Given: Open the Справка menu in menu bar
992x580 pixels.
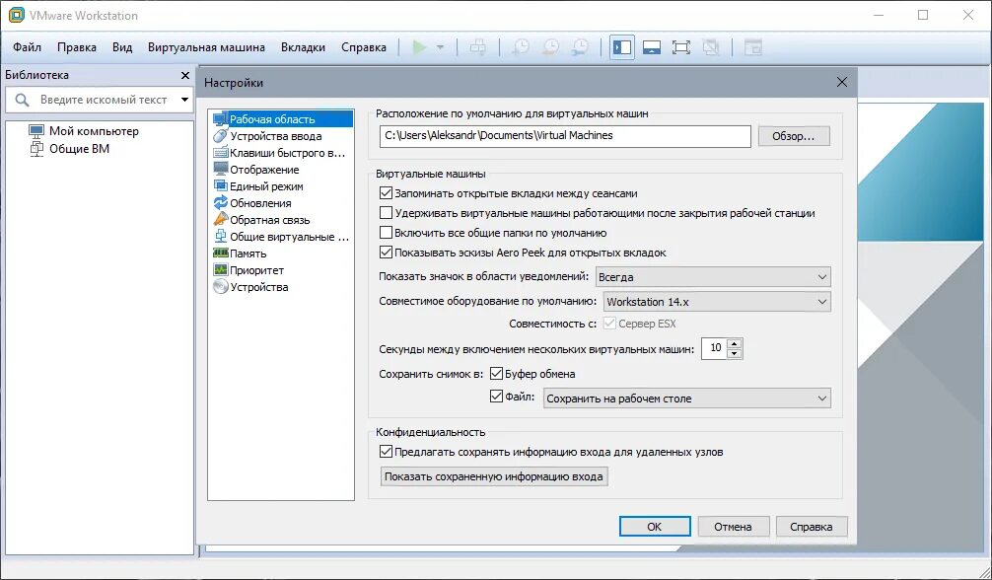Looking at the screenshot, I should tap(364, 47).
